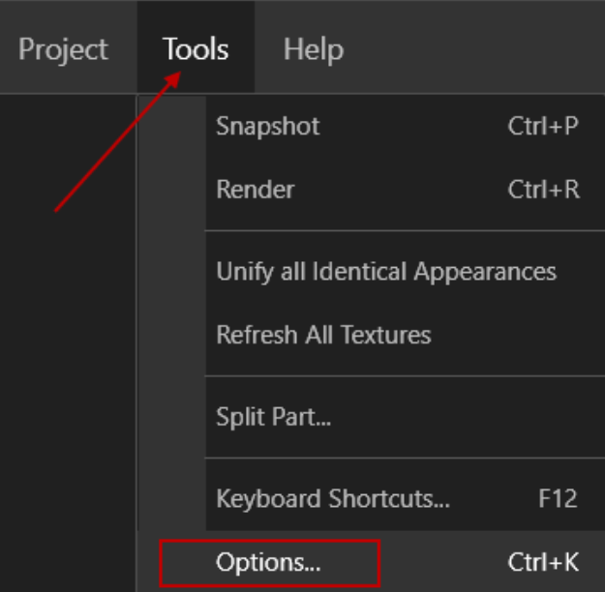Click the F12 hint beside Keyboard Shortcuts

tap(558, 500)
